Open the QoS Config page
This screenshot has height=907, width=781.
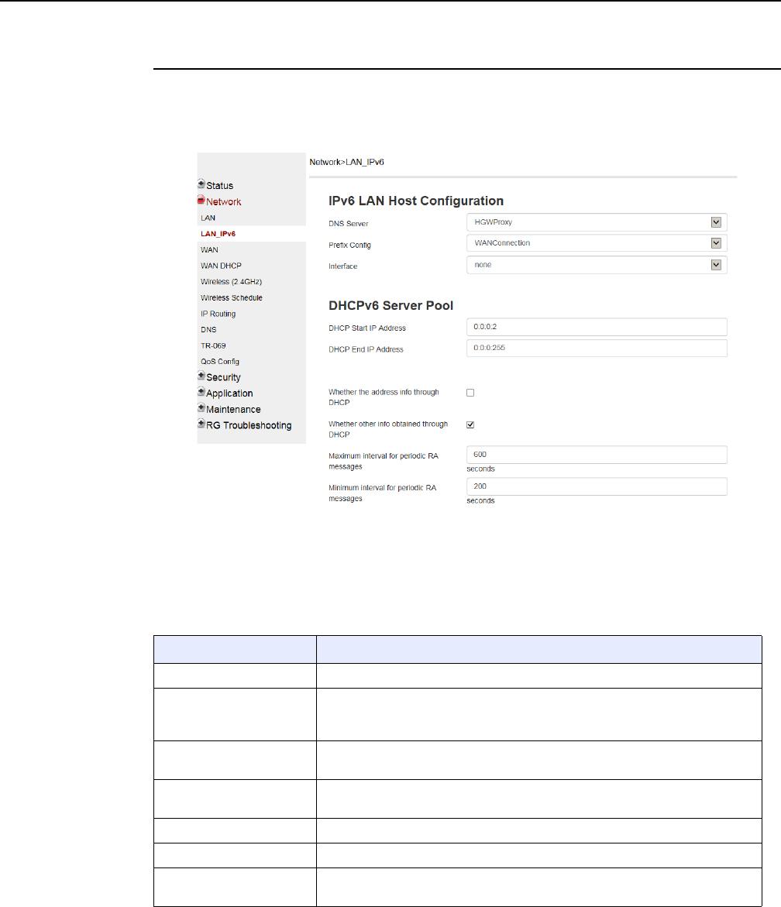[x=220, y=362]
